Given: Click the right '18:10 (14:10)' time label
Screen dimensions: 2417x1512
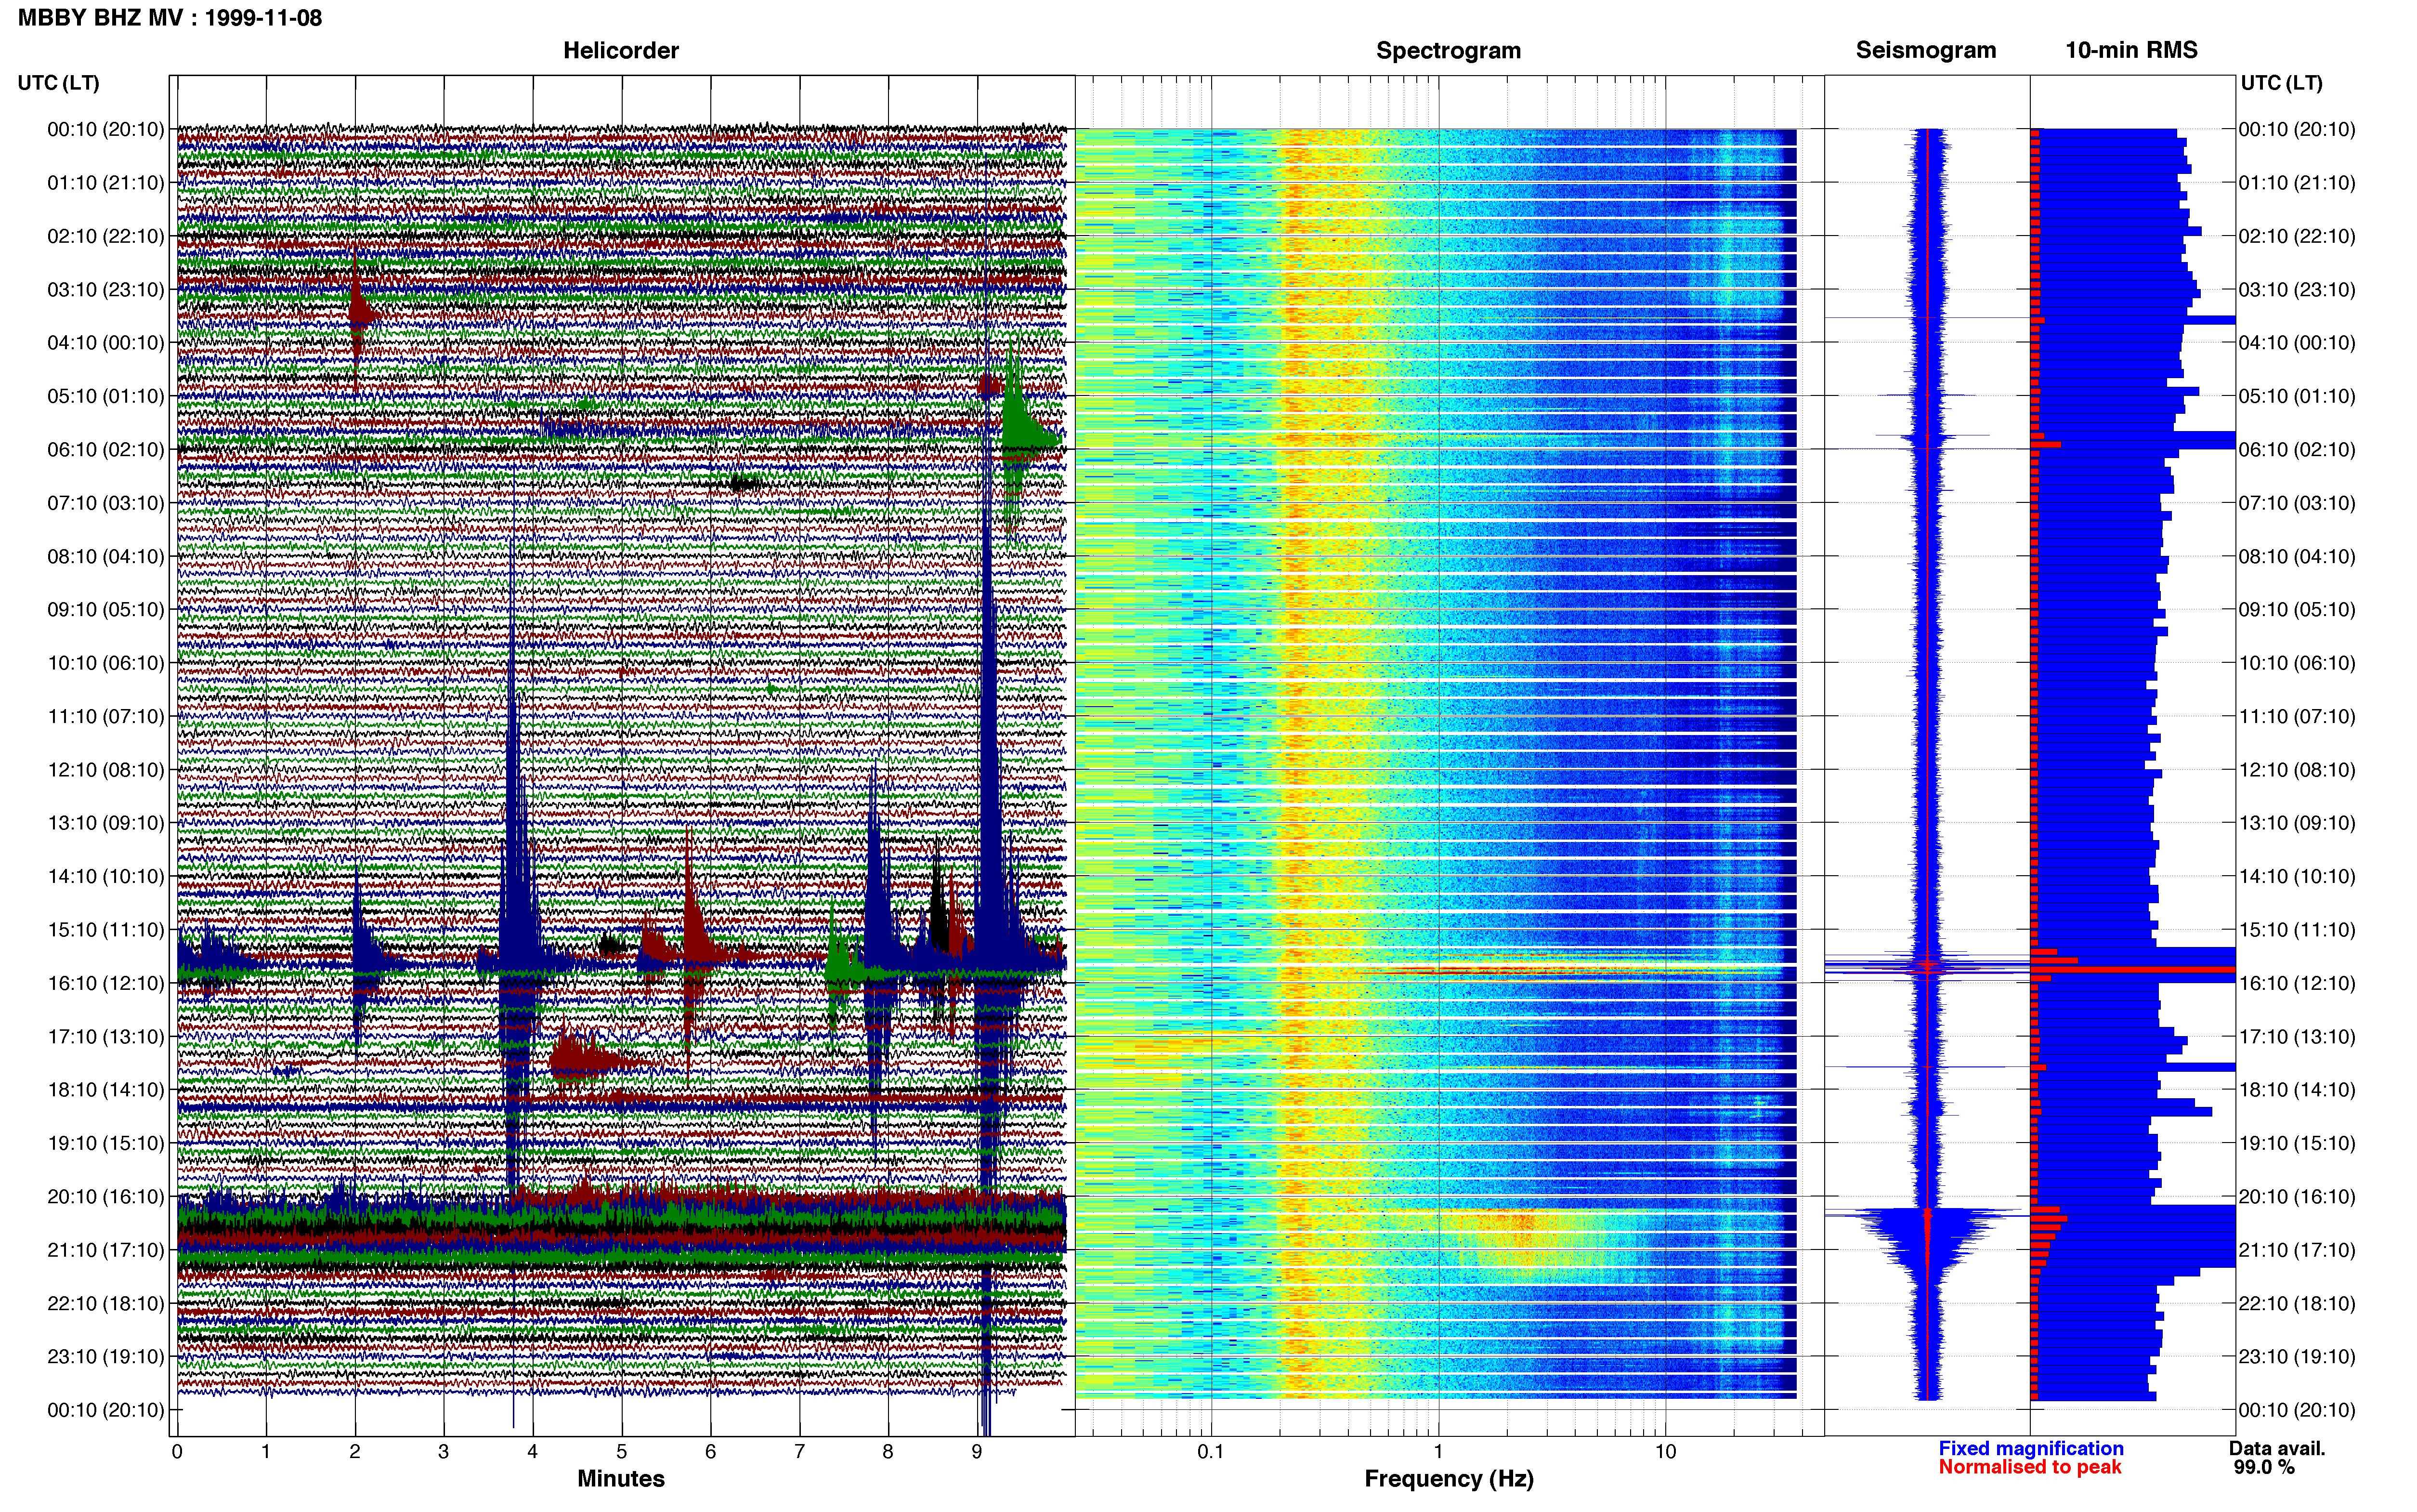Looking at the screenshot, I should pyautogui.click(x=2297, y=1090).
